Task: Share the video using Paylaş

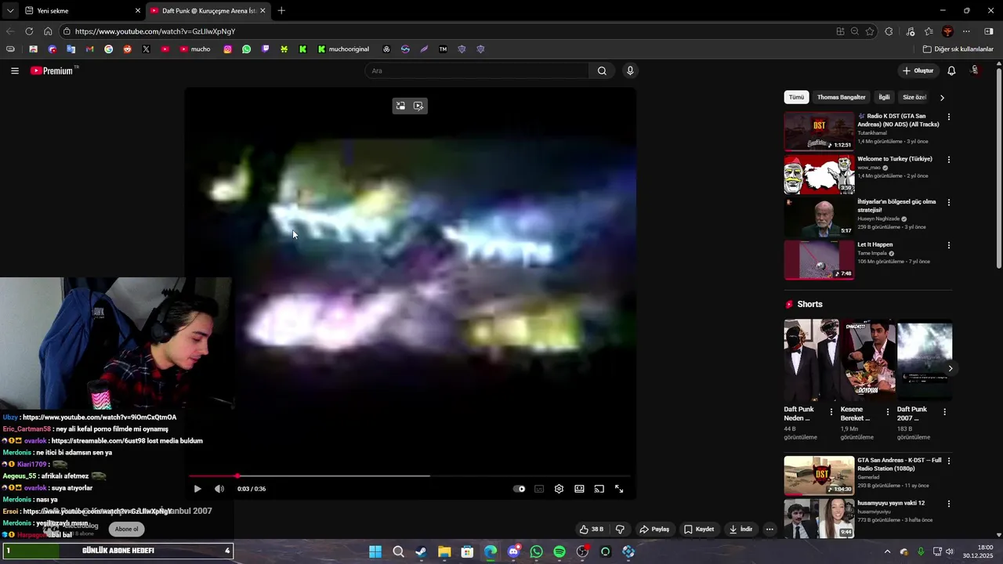Action: pyautogui.click(x=654, y=530)
